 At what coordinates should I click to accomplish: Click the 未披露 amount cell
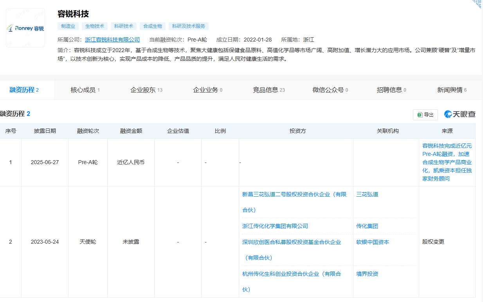point(131,242)
